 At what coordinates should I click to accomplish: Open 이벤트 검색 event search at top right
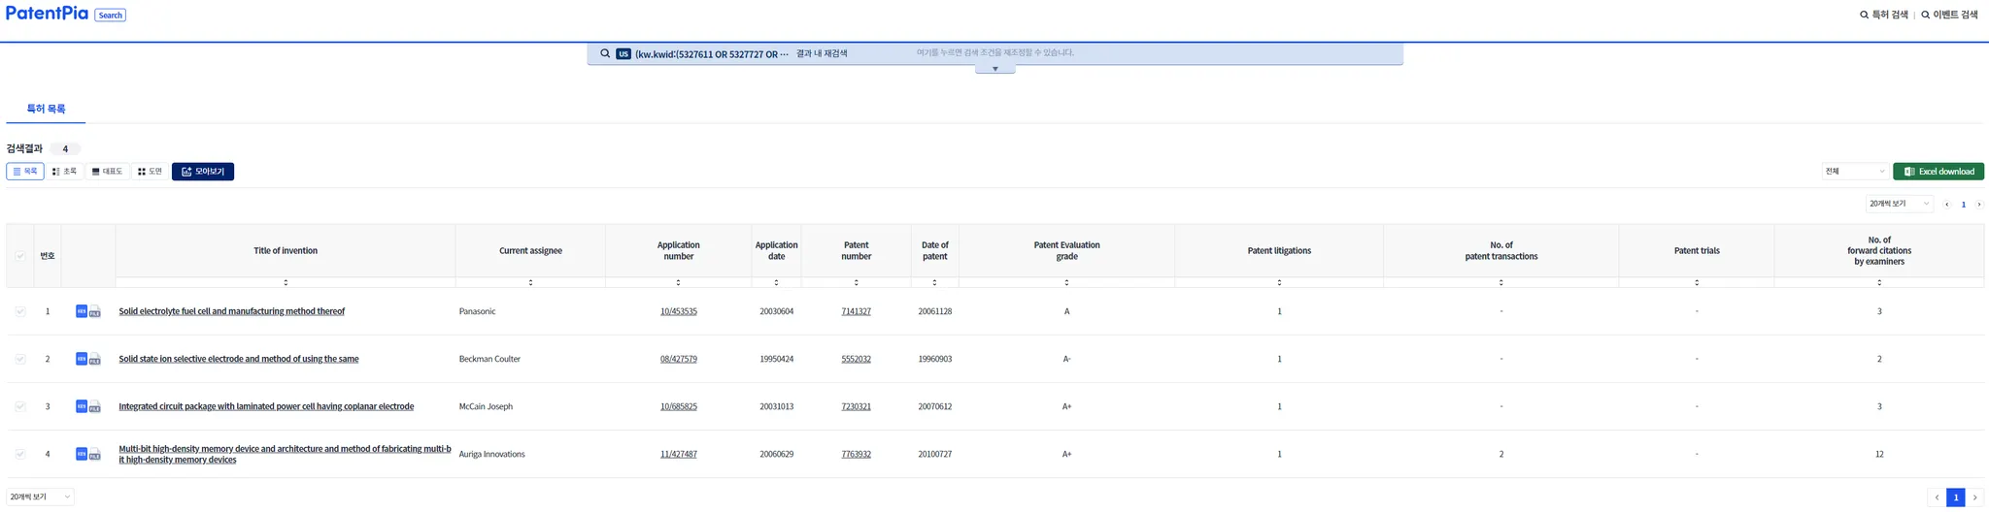tap(1949, 15)
